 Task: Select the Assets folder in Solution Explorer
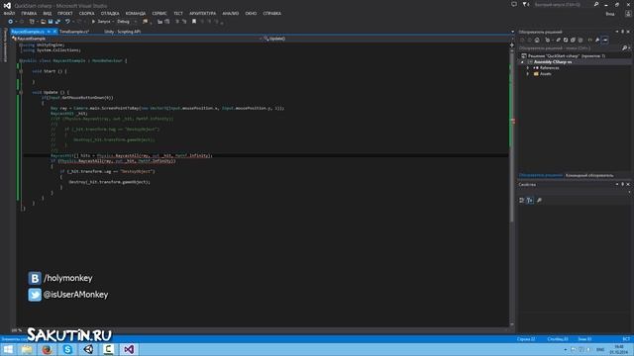(x=545, y=74)
